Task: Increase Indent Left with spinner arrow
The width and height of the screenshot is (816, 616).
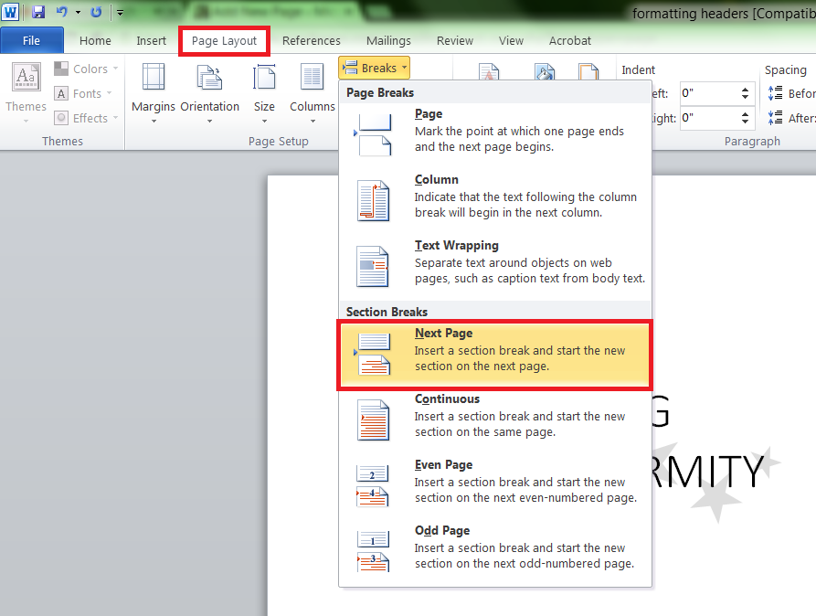Action: pos(746,89)
